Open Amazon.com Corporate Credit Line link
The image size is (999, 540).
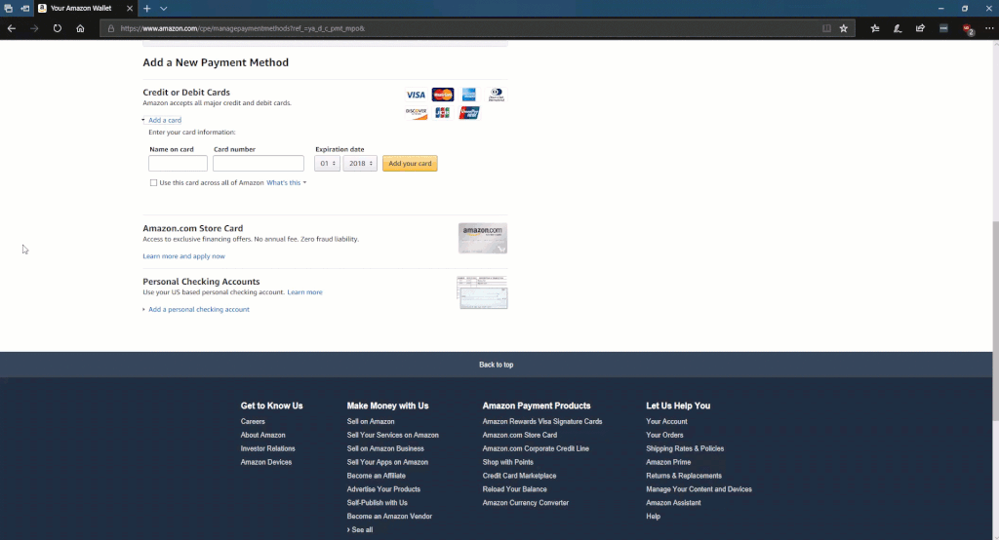(x=536, y=448)
